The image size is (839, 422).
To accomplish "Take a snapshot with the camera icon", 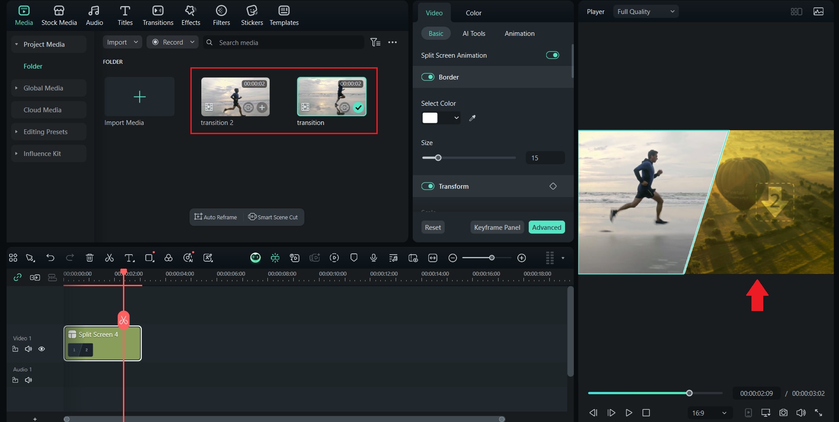I will coord(783,412).
